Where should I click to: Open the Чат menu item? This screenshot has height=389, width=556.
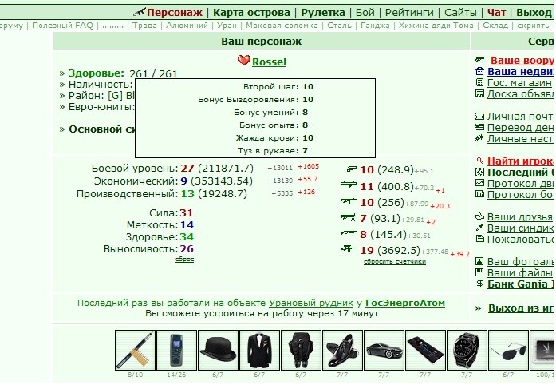pos(496,13)
